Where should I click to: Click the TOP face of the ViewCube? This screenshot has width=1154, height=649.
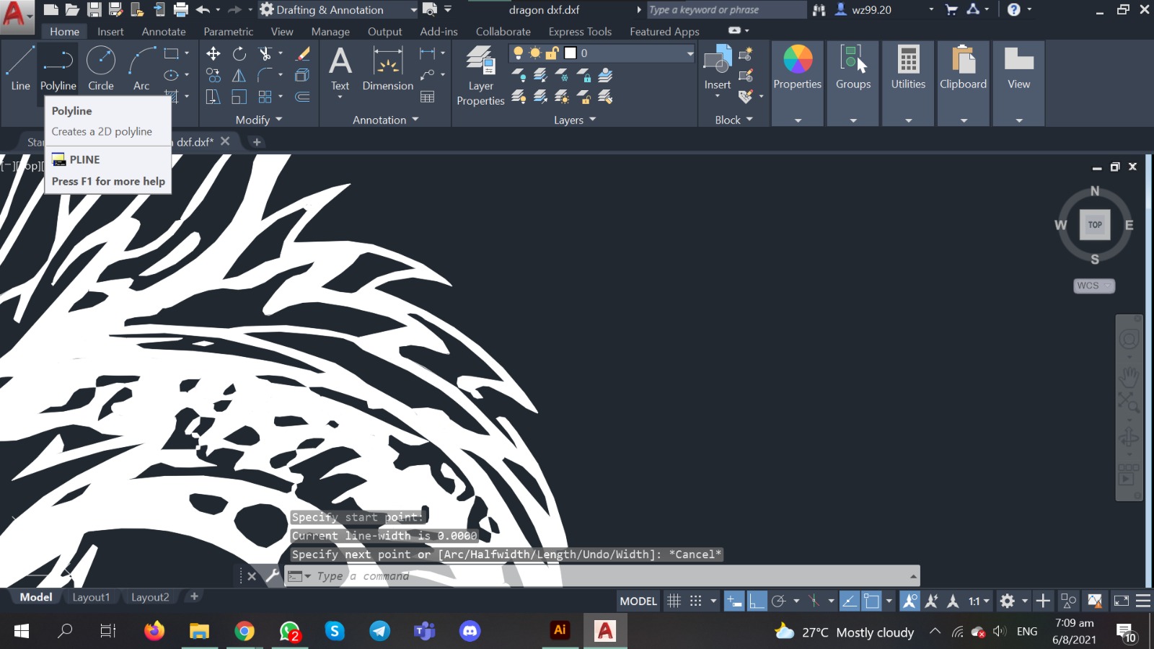(1095, 224)
